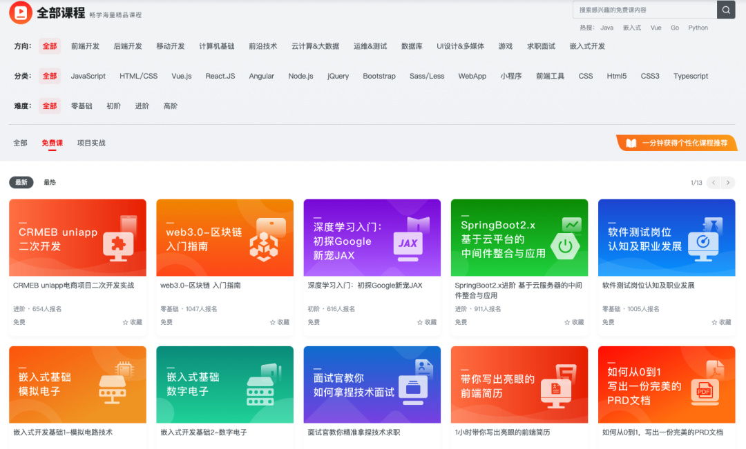The height and width of the screenshot is (449, 746).
Task: Open 如何从0到1写出PRD文档 thumbnail
Action: coord(667,384)
